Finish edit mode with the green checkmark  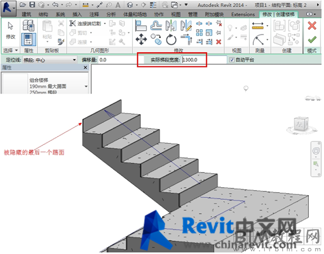pos(312,39)
